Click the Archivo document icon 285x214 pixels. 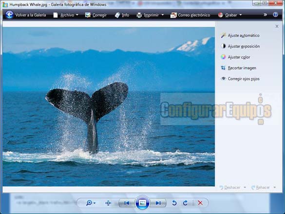tap(56, 15)
